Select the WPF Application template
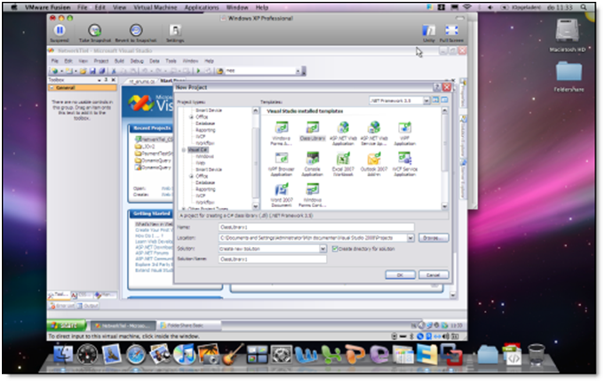 coord(405,132)
